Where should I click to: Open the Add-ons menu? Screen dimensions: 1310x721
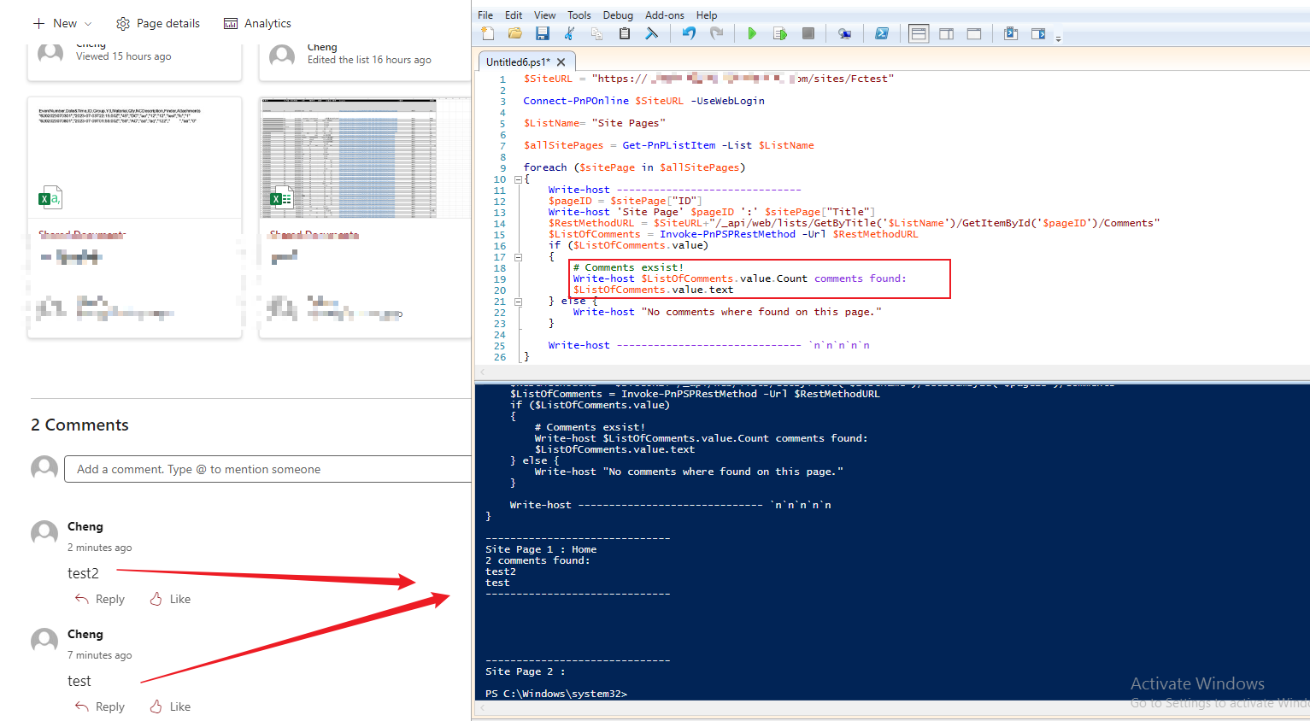click(x=665, y=15)
